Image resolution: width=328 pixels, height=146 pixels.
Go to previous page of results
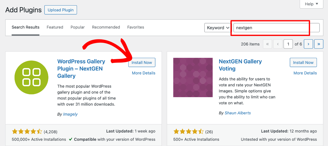tap(278, 44)
